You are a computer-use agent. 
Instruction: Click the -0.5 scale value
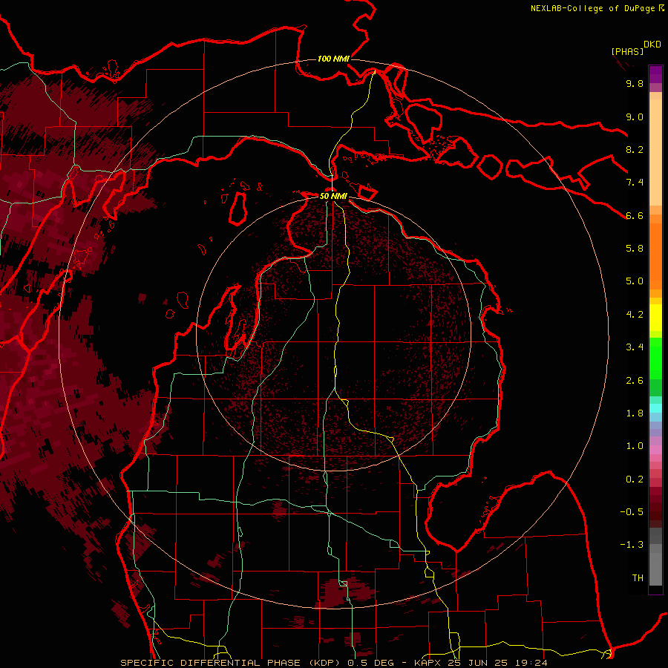click(x=632, y=512)
